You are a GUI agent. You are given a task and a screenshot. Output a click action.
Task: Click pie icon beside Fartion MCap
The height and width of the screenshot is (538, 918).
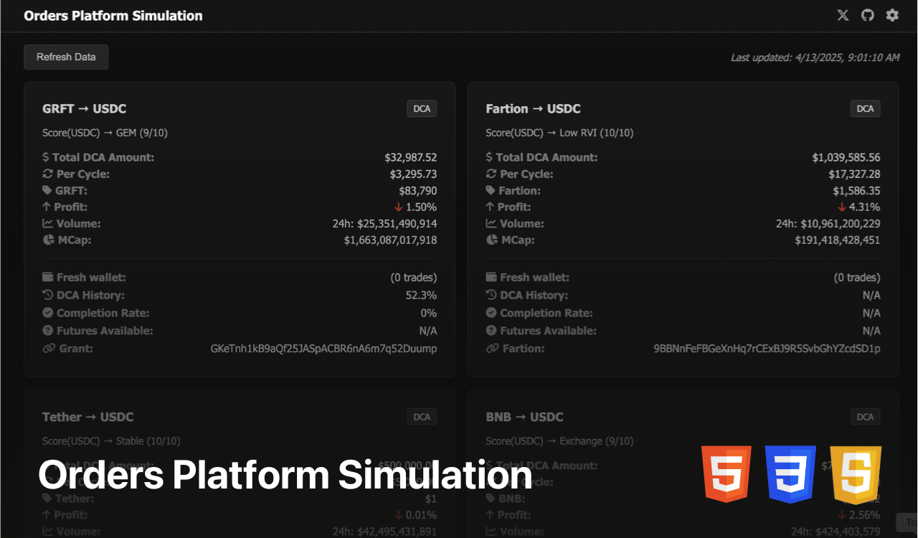(491, 240)
